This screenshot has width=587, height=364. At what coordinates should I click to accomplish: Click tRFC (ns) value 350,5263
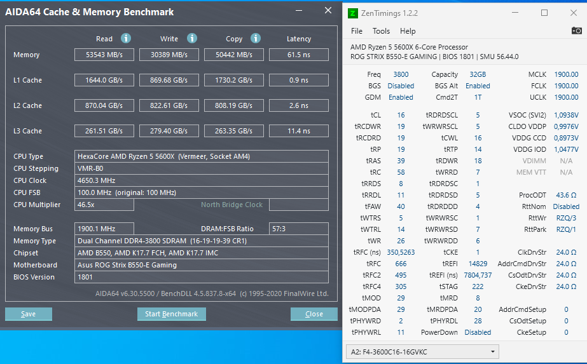click(401, 252)
